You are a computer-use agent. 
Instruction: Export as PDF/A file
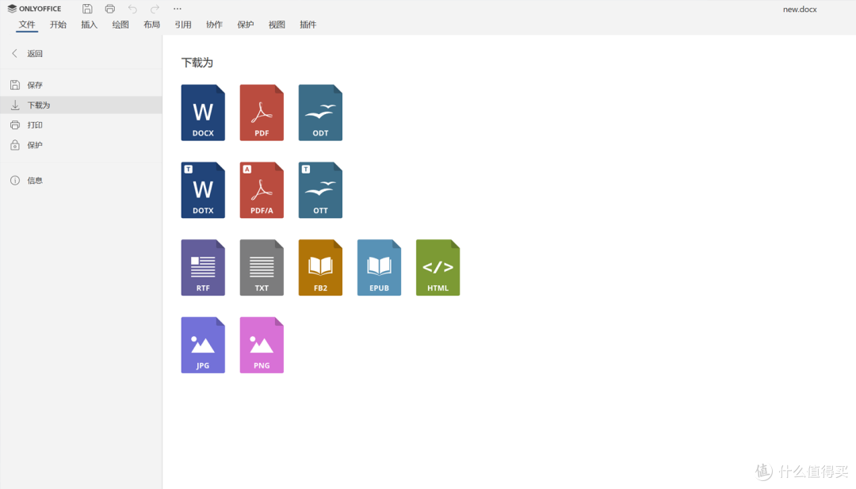click(262, 190)
